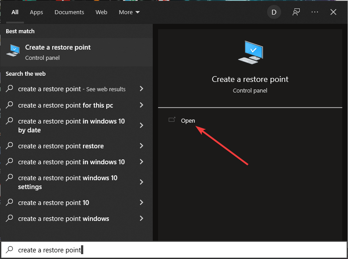Image resolution: width=348 pixels, height=259 pixels.
Task: Open Create a restore point best match
Action: (76, 52)
